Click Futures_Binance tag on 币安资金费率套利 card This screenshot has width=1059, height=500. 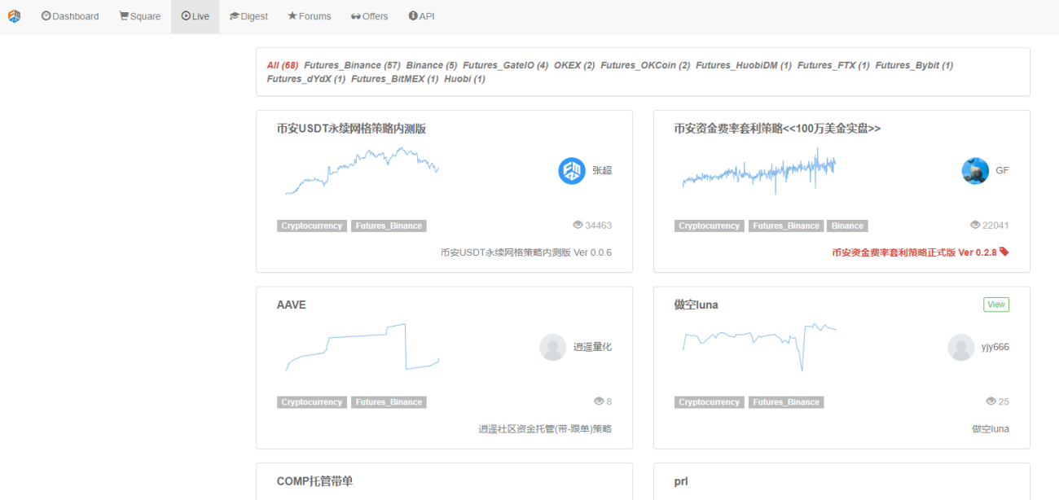click(x=787, y=226)
